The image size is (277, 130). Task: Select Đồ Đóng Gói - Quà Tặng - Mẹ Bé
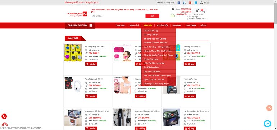(158, 84)
